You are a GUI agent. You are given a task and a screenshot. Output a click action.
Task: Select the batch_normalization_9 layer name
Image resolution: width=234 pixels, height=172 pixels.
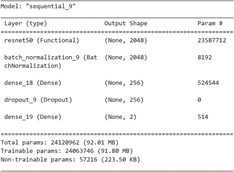pos(51,57)
